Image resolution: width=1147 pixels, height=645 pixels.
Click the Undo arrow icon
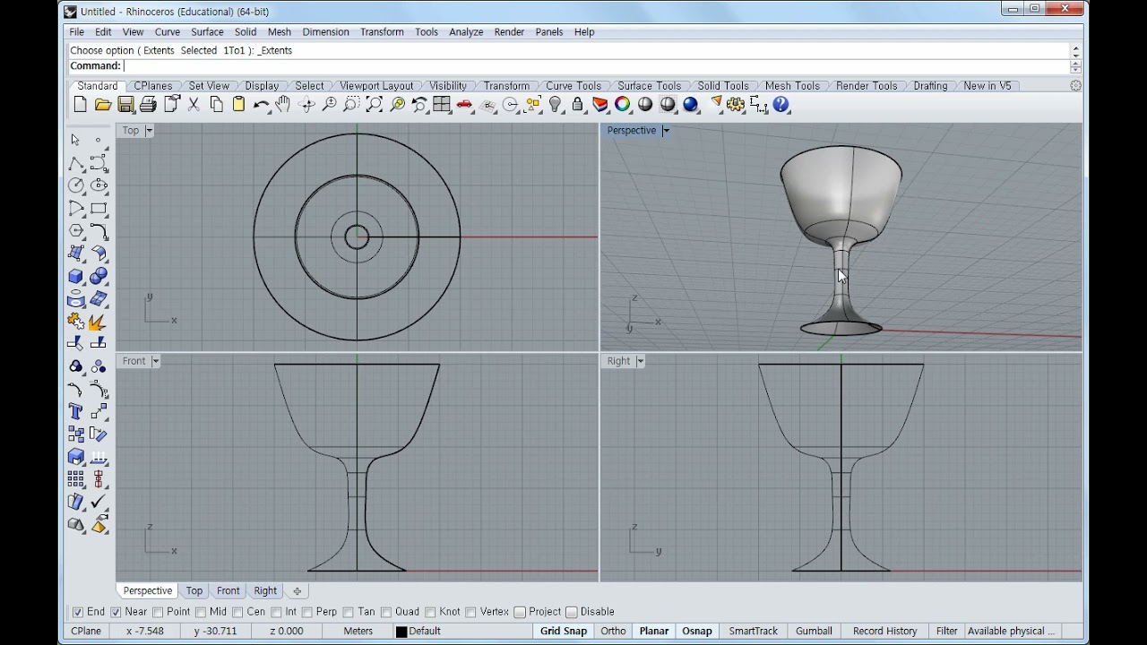(x=261, y=105)
